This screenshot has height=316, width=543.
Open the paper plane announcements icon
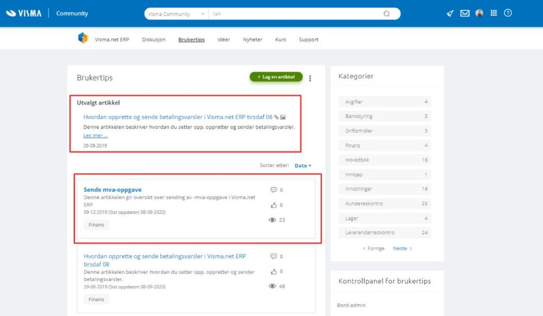click(450, 14)
